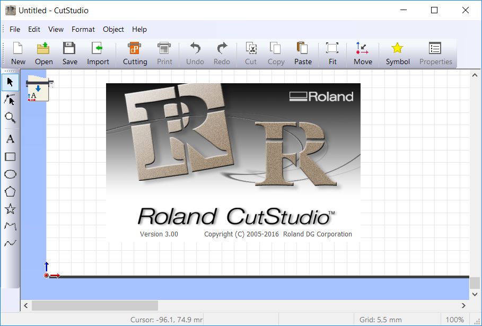Open the Help menu
This screenshot has width=482, height=326.
pyautogui.click(x=139, y=29)
